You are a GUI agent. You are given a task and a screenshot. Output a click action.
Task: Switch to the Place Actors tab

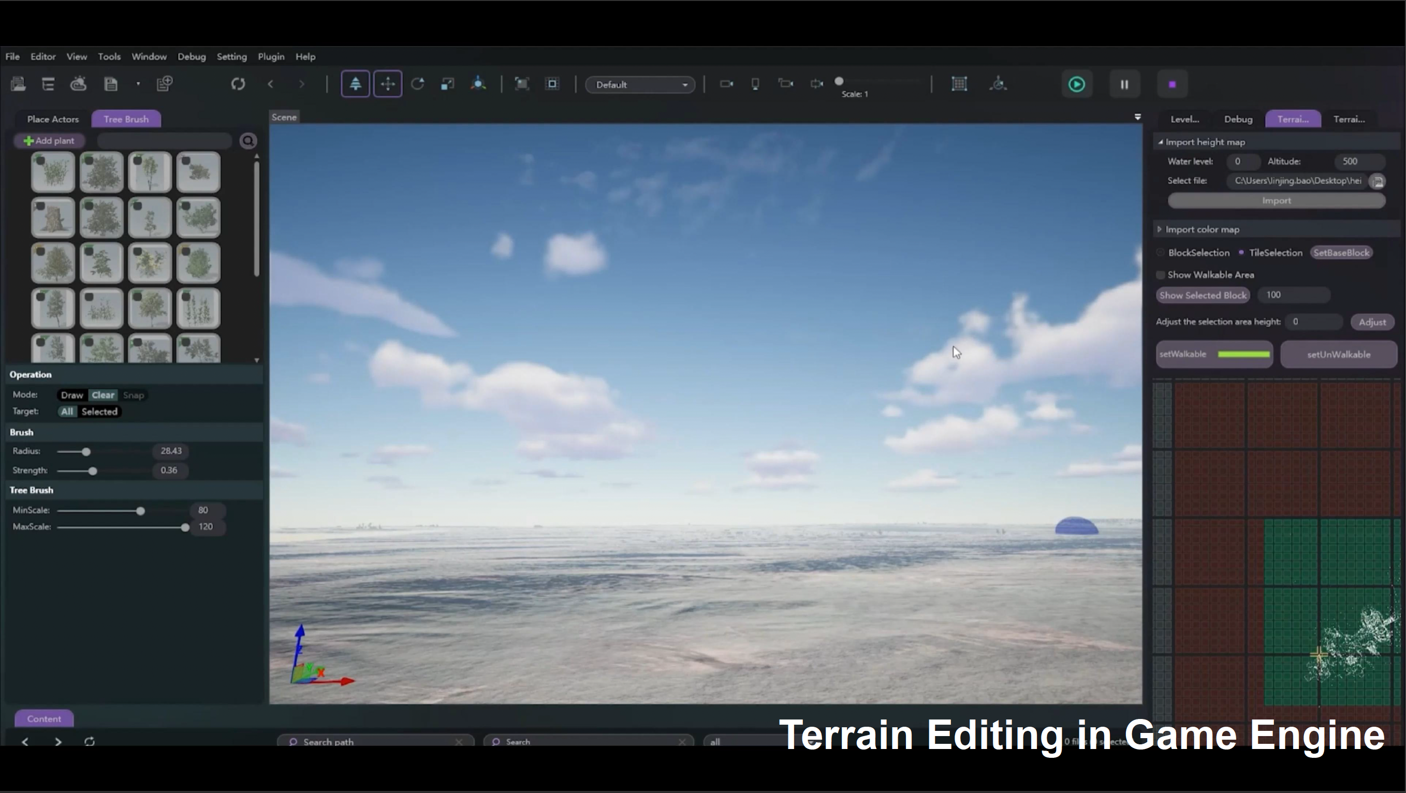coord(53,119)
